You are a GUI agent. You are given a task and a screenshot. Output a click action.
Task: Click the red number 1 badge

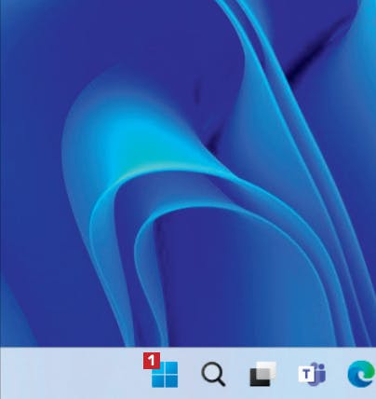pyautogui.click(x=152, y=361)
